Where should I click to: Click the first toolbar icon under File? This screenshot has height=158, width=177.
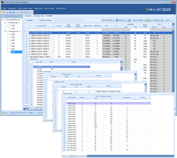point(3,12)
